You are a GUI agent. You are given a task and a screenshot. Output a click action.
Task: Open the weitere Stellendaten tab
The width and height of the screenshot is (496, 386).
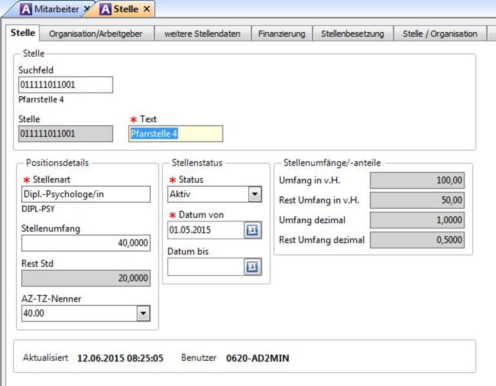pos(203,33)
